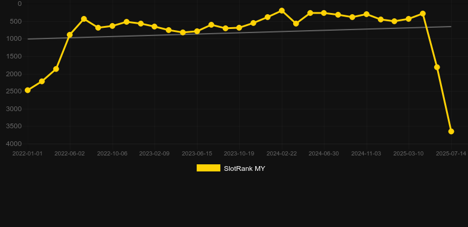Click the data point above 2024-06-30
Viewport: 468px width, 227px height.
[x=324, y=13]
